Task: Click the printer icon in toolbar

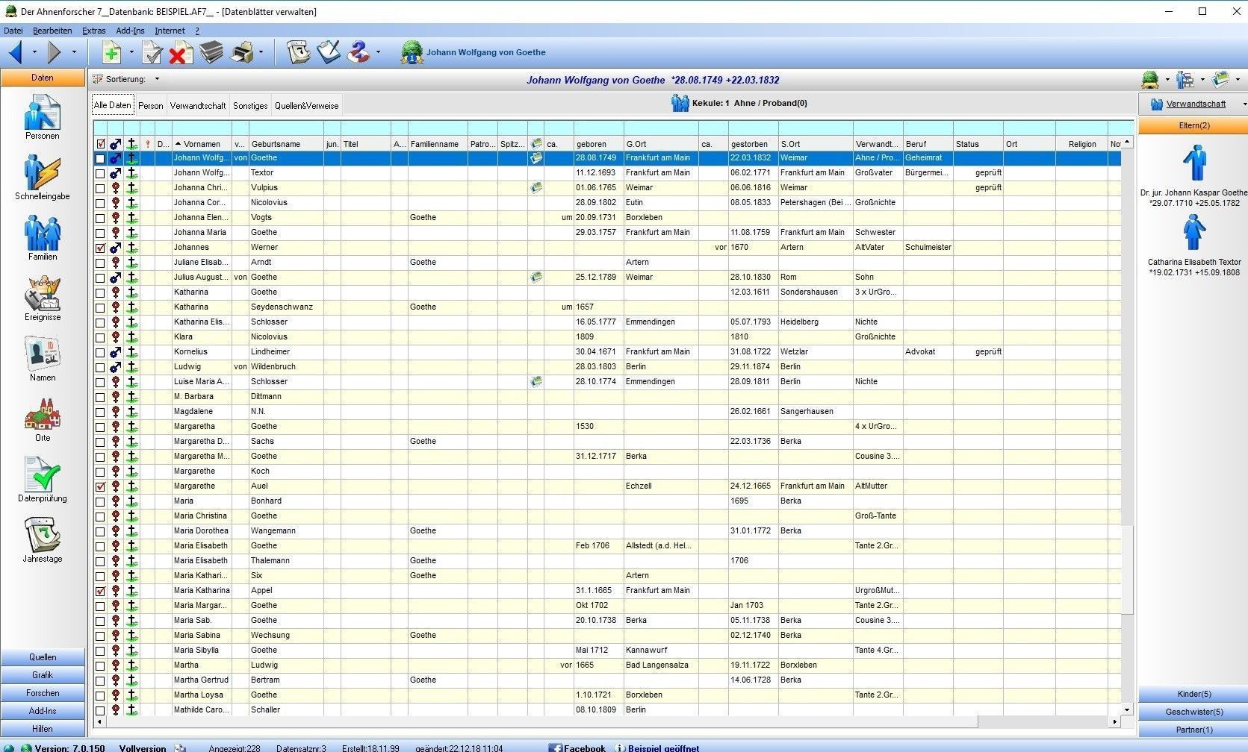Action: pos(242,52)
